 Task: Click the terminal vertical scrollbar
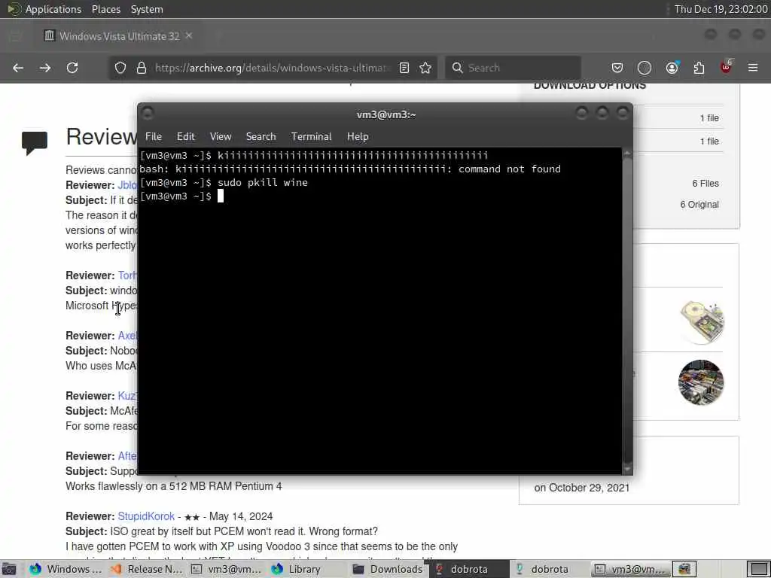[x=627, y=311]
